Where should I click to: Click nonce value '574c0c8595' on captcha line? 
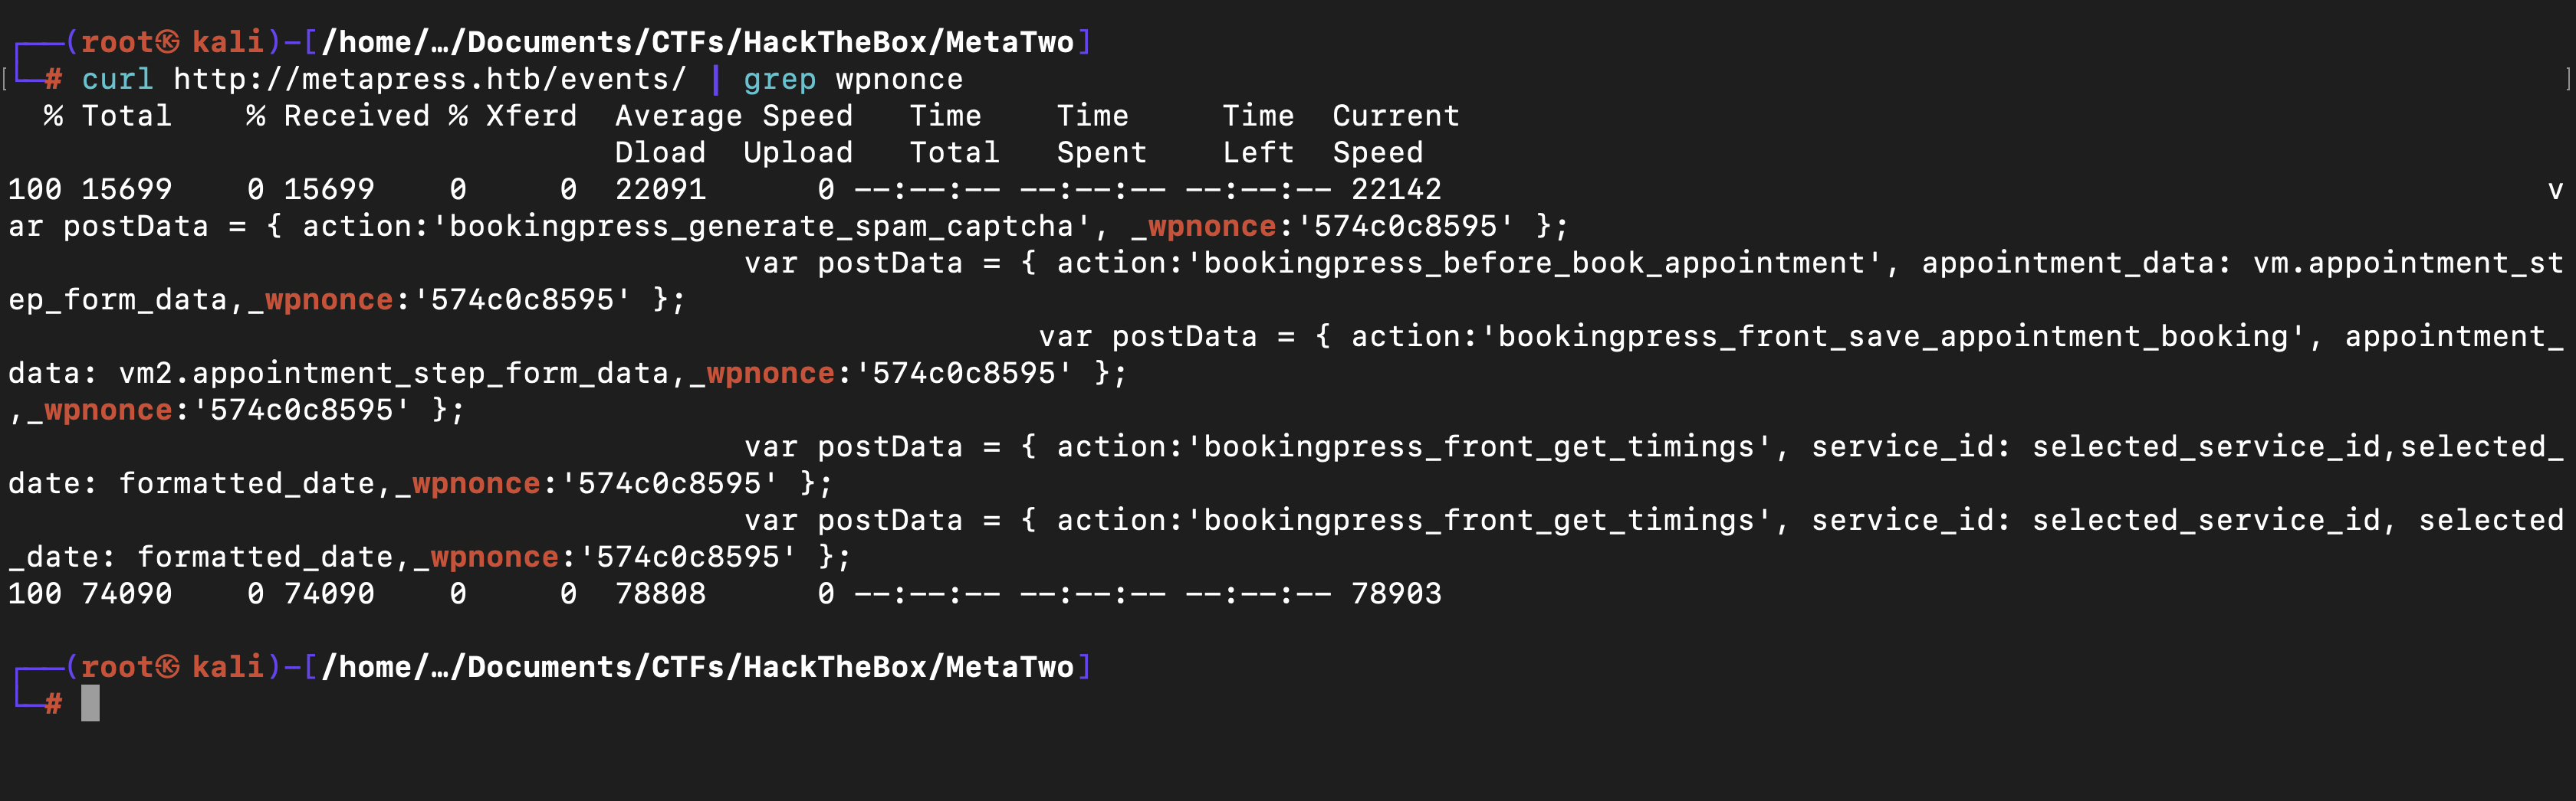coord(1405,227)
